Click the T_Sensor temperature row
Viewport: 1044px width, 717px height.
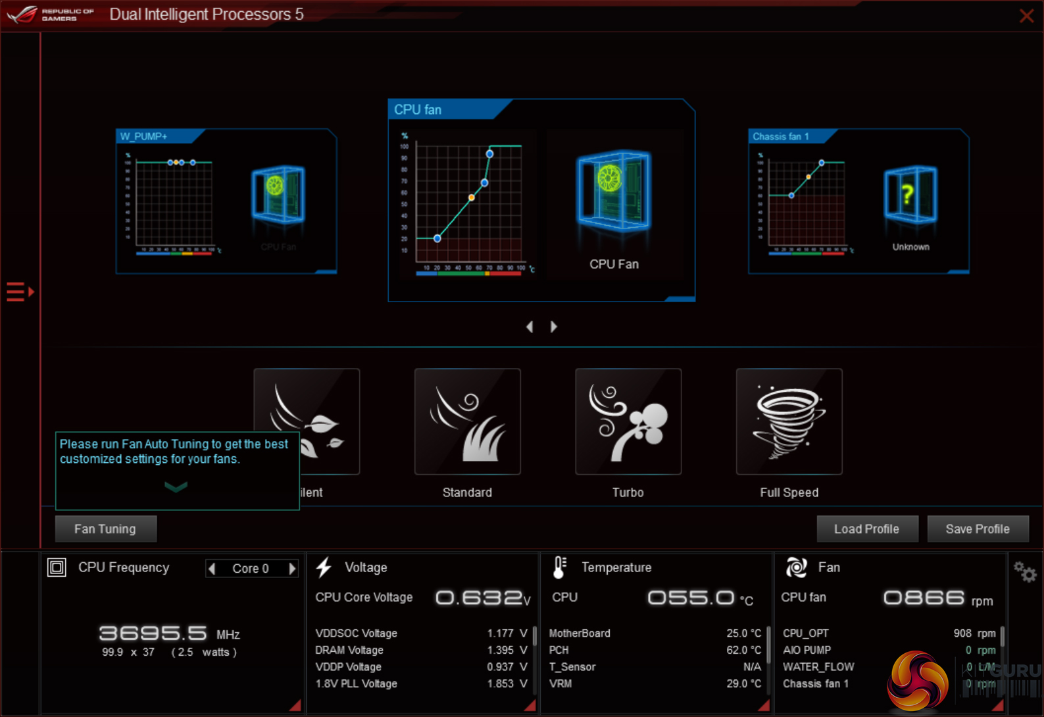[x=655, y=667]
